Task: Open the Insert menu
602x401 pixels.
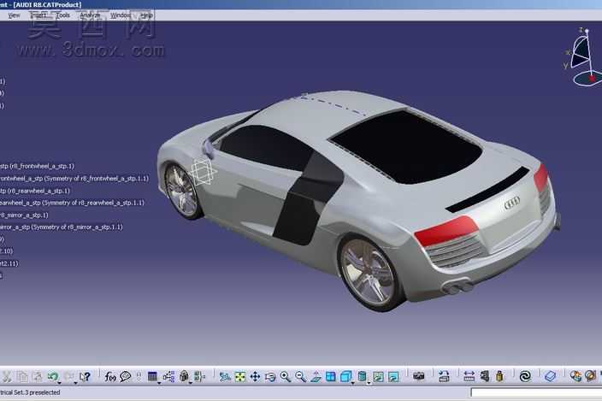Action: coord(38,15)
